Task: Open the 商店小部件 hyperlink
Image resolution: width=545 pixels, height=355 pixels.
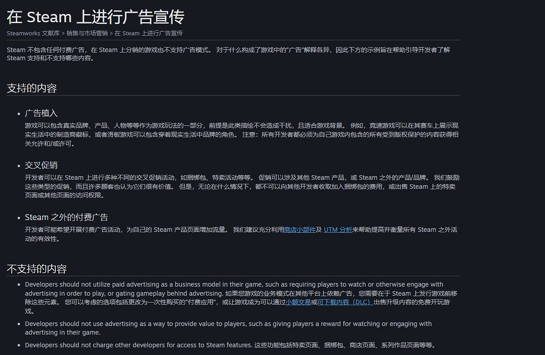Action: click(300, 230)
